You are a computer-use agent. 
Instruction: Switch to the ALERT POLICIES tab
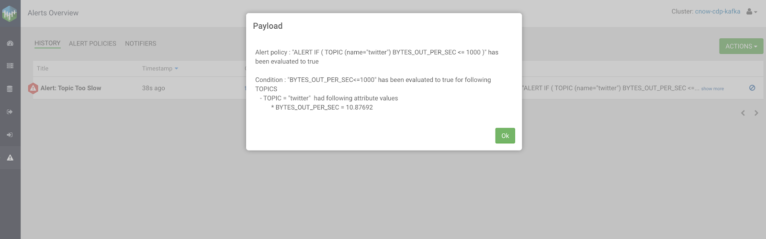pyautogui.click(x=92, y=43)
